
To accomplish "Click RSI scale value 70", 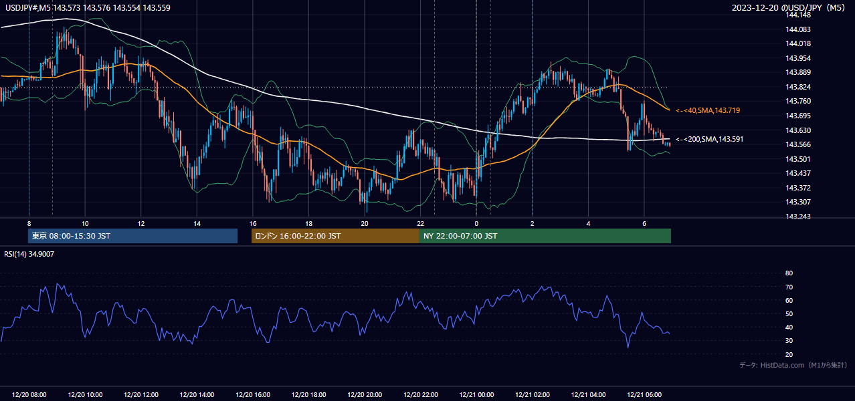I will coord(789,287).
